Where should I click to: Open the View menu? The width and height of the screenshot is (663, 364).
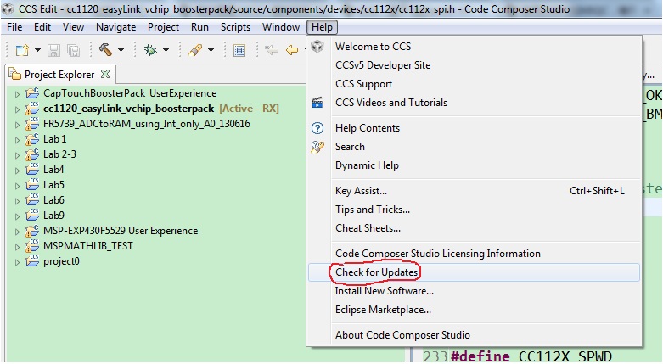pyautogui.click(x=73, y=27)
